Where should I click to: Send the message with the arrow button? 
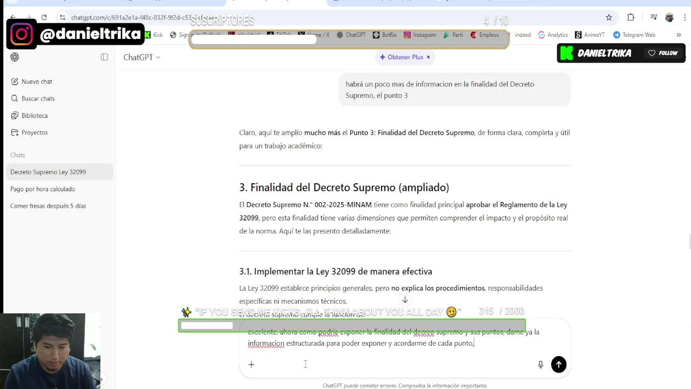[x=559, y=365]
